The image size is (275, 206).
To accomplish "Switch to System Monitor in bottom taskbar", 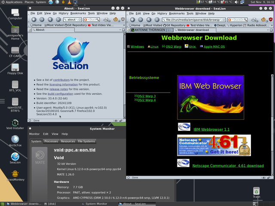I will pyautogui.click(x=95, y=204).
